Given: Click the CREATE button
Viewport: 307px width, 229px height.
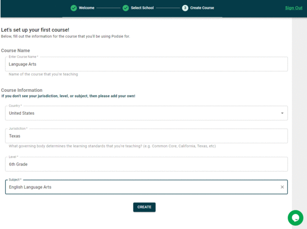Looking at the screenshot, I should point(144,207).
